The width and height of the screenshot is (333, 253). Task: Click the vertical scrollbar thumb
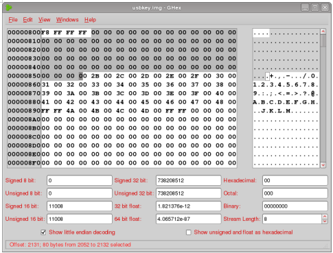click(x=323, y=40)
